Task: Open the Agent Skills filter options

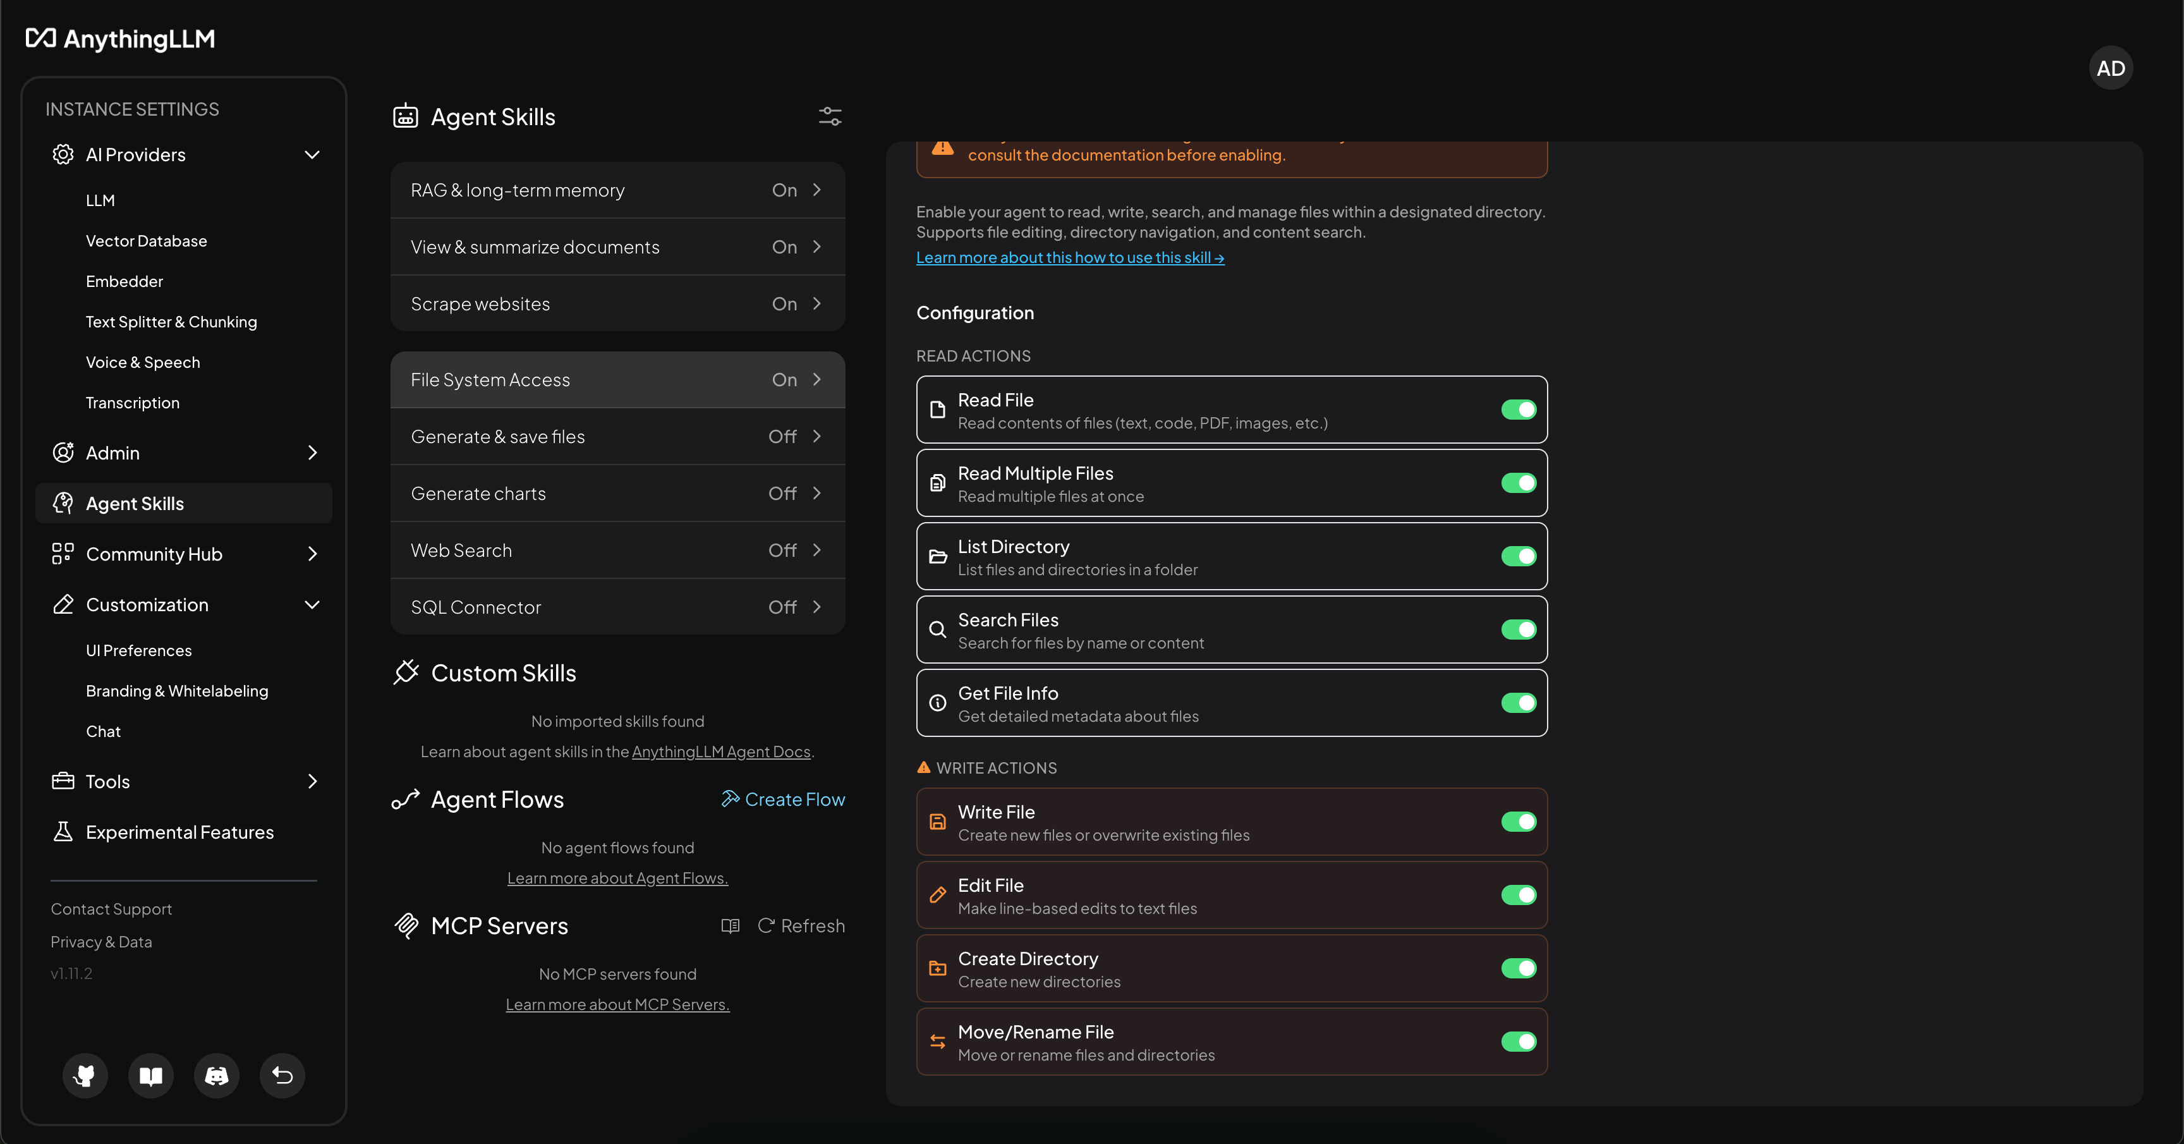Action: coord(830,116)
